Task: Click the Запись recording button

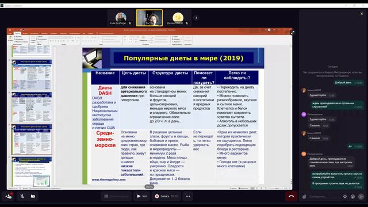Action: [166, 196]
